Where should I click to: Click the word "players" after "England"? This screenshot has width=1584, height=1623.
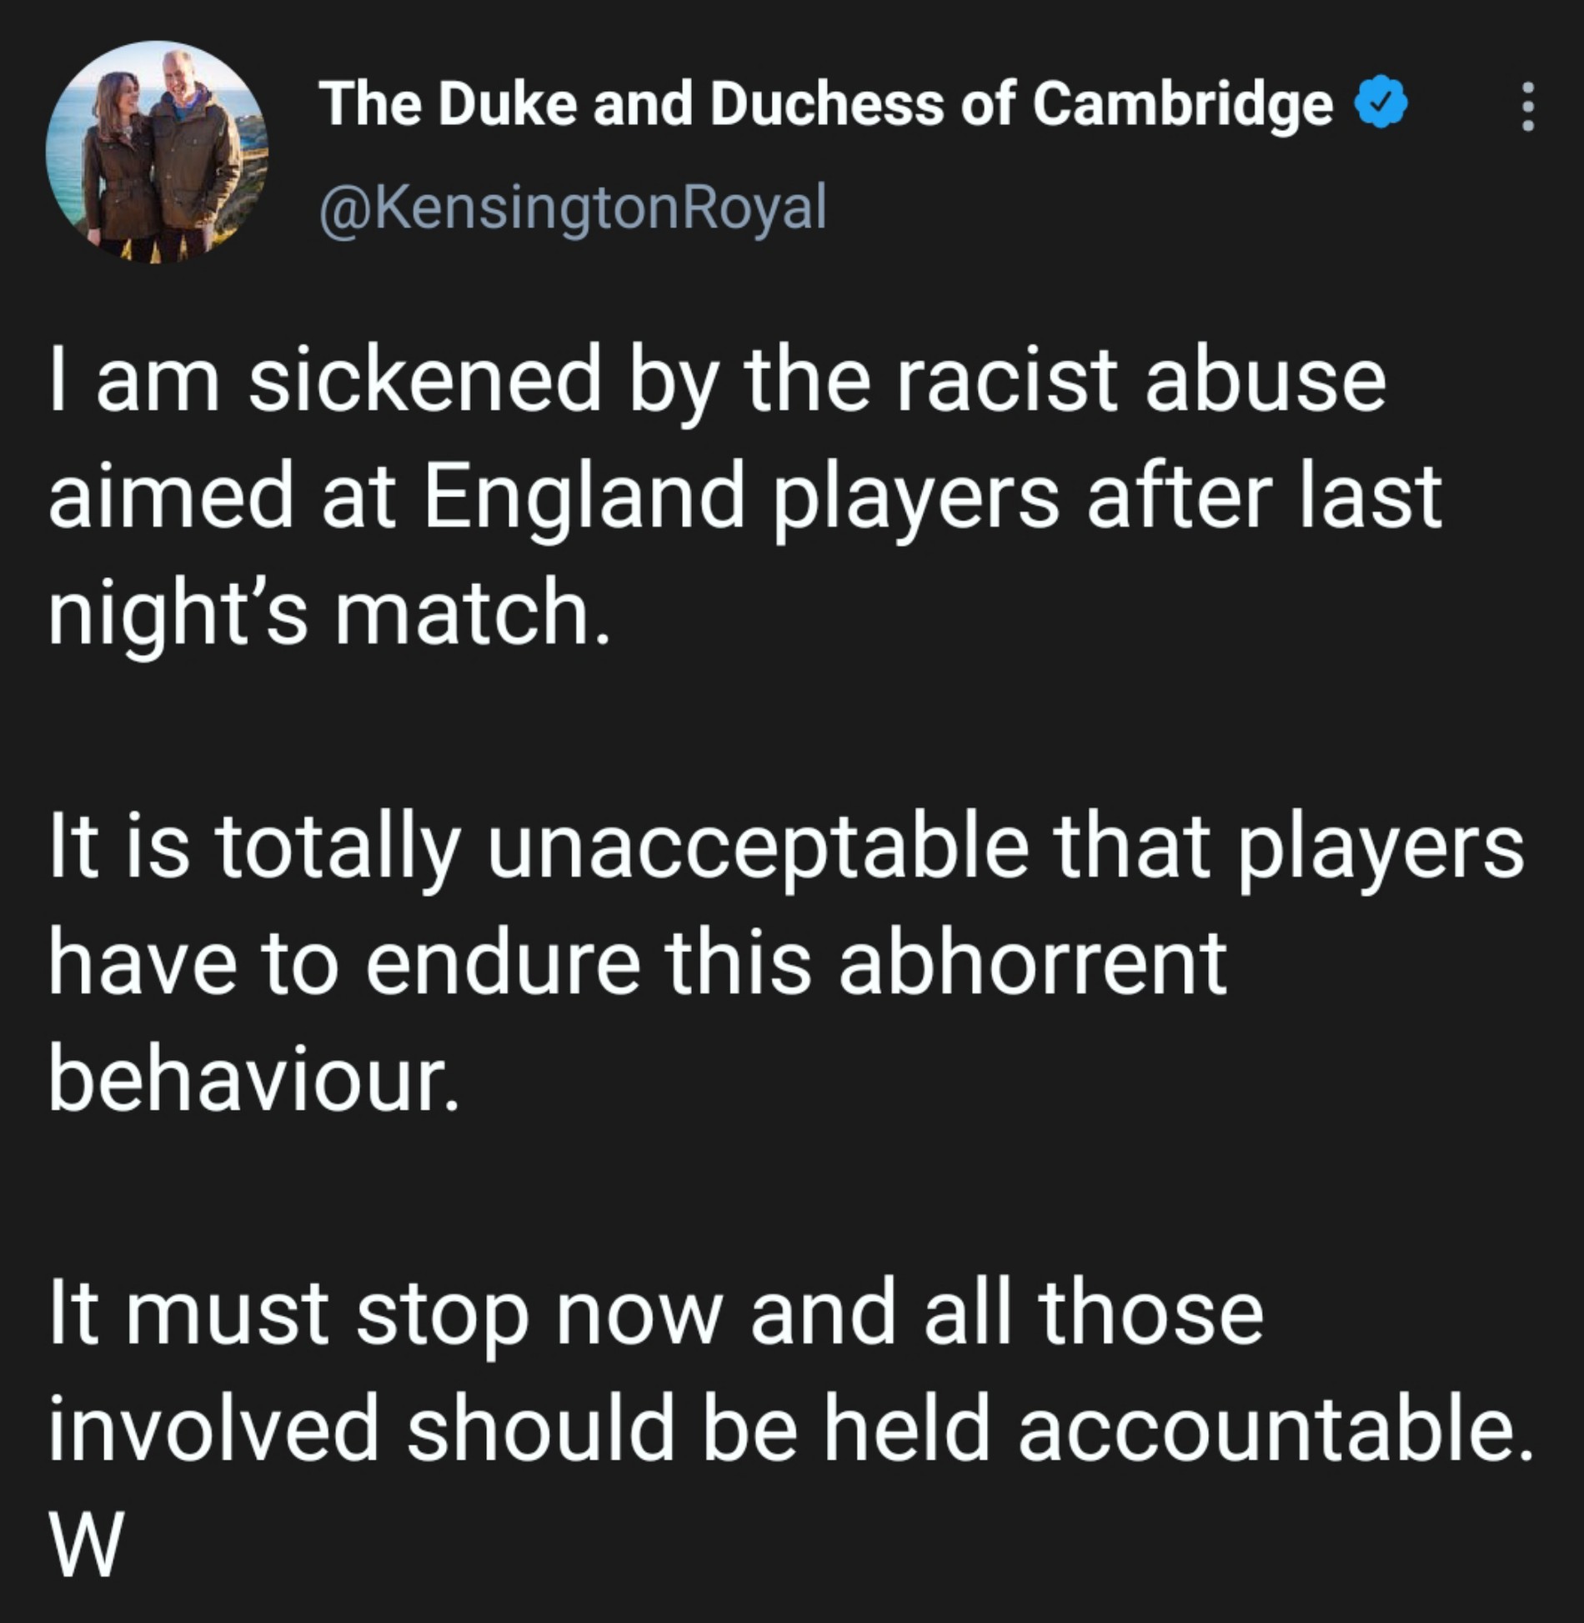click(x=915, y=497)
